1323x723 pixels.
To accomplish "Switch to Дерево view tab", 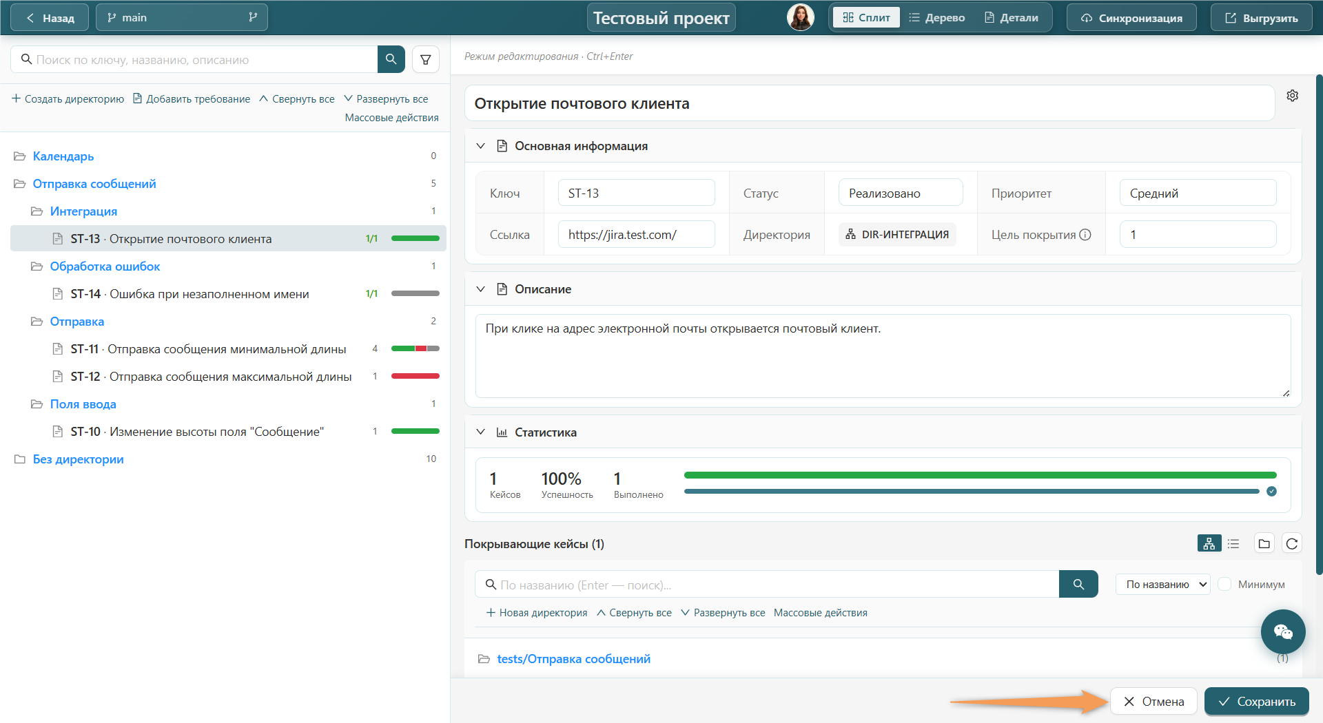I will pyautogui.click(x=936, y=17).
